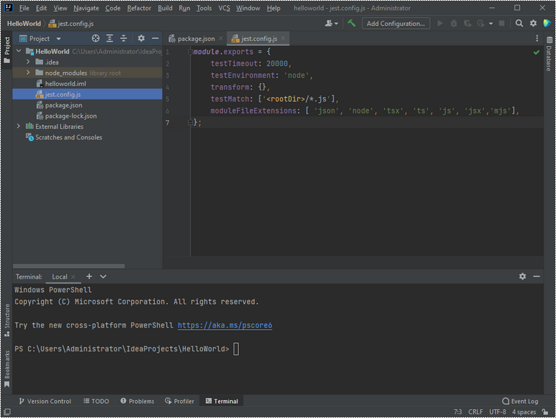This screenshot has width=556, height=418.
Task: Open the CRLF line separator selector
Action: pyautogui.click(x=475, y=411)
